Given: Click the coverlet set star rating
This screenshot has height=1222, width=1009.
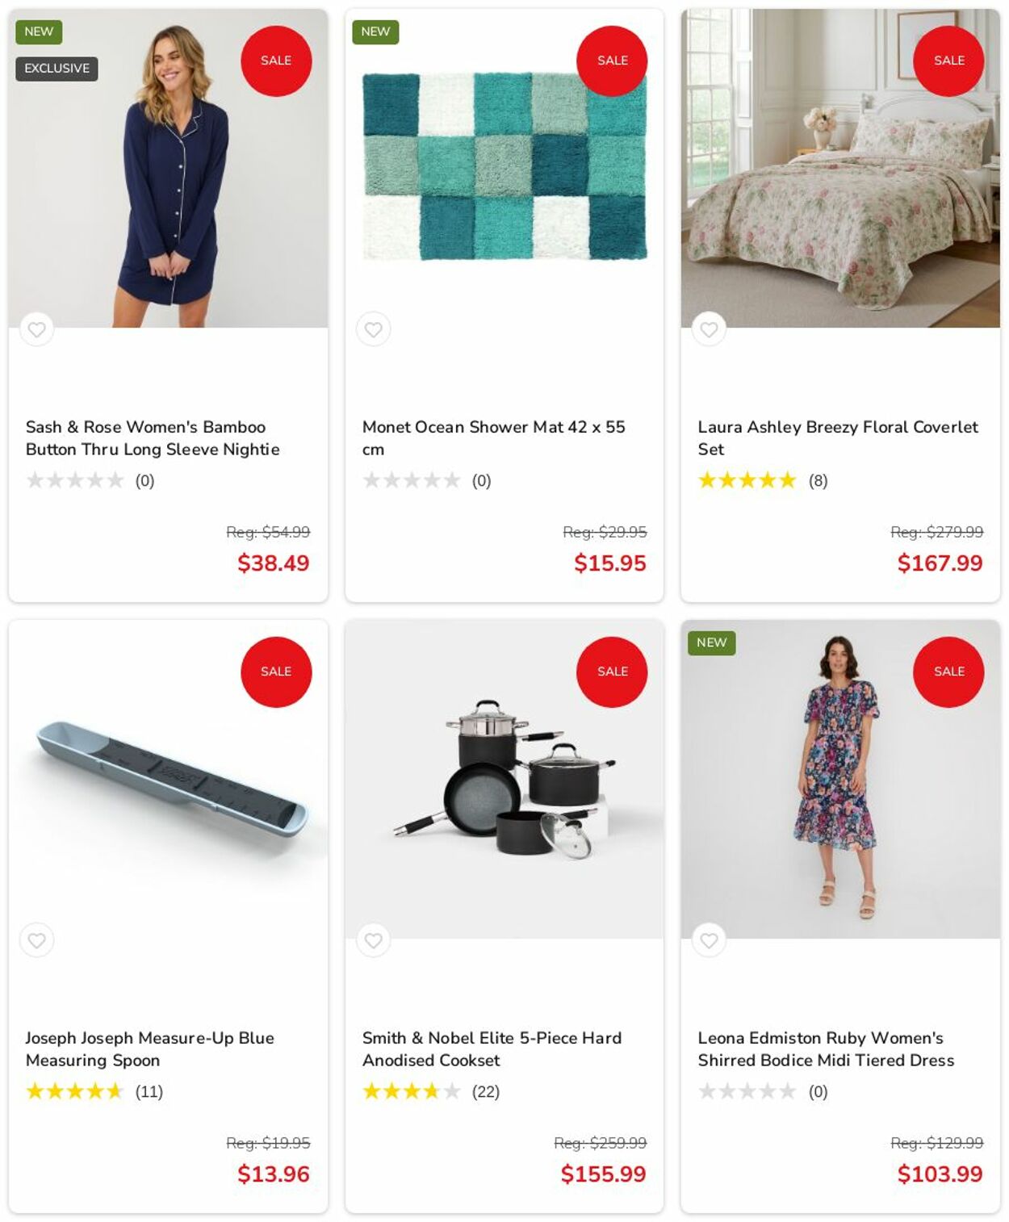Looking at the screenshot, I should [x=747, y=481].
